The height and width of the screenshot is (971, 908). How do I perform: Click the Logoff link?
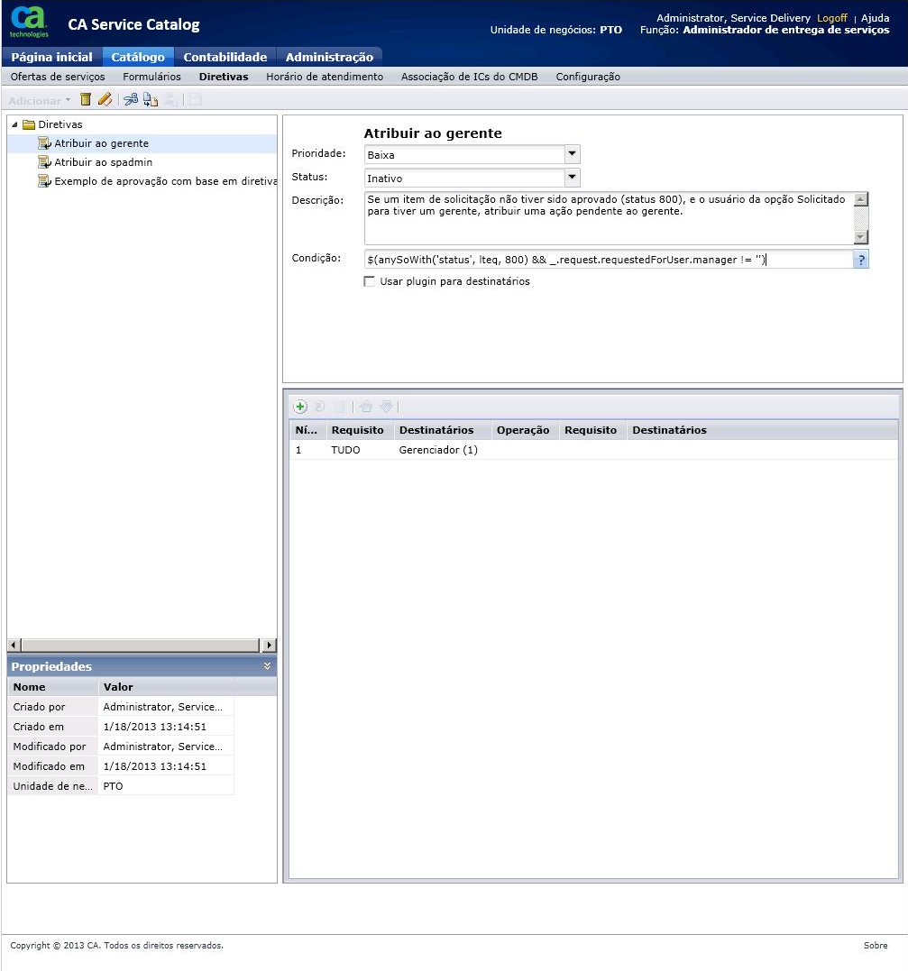tap(831, 18)
